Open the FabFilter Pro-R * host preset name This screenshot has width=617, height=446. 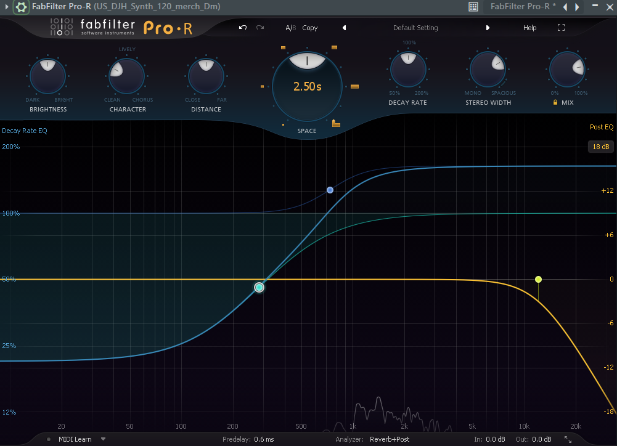click(523, 6)
